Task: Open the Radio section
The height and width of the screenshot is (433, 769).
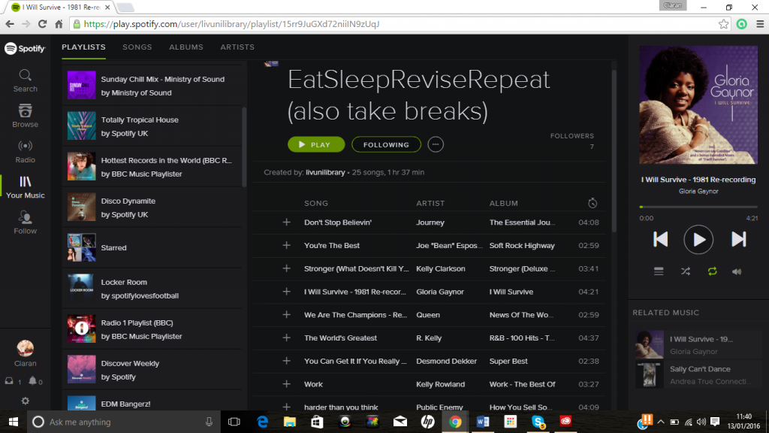Action: click(25, 152)
